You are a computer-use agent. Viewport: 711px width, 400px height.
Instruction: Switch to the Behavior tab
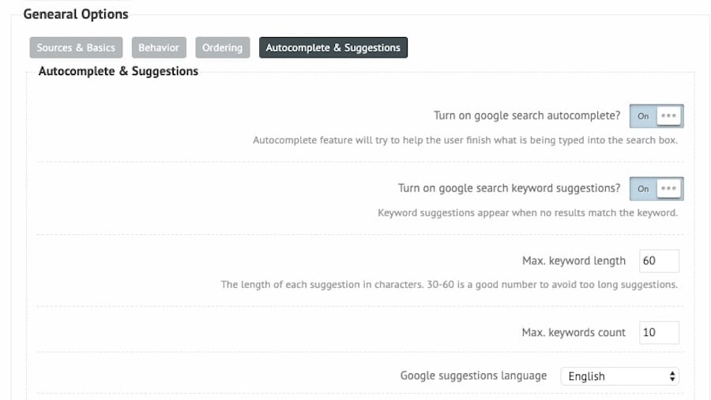pos(158,47)
